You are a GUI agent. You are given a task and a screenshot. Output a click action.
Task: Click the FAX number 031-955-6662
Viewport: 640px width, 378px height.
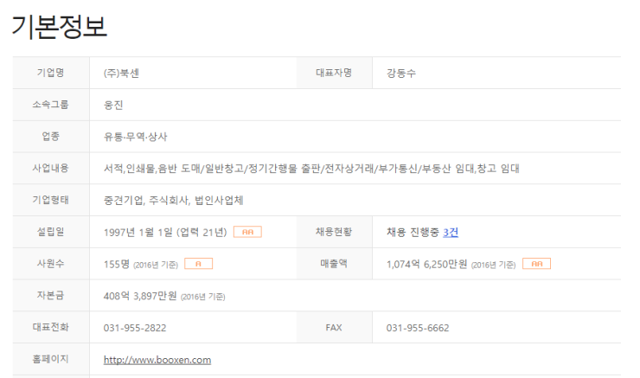point(418,328)
